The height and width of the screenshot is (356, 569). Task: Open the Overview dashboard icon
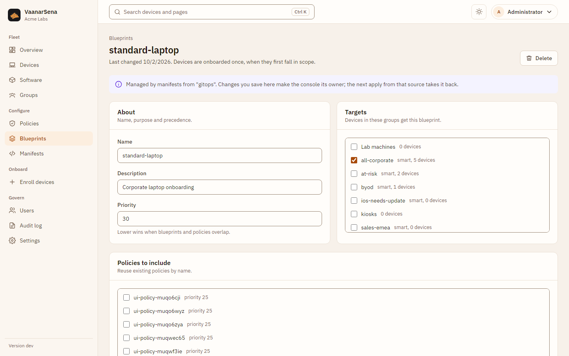12,50
